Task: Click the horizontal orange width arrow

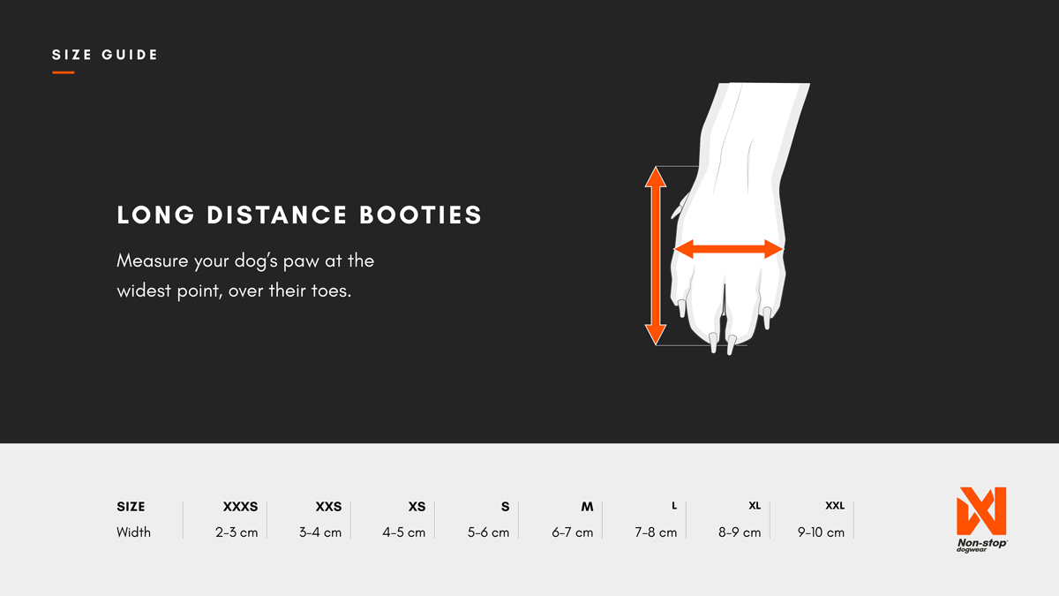Action: (729, 251)
